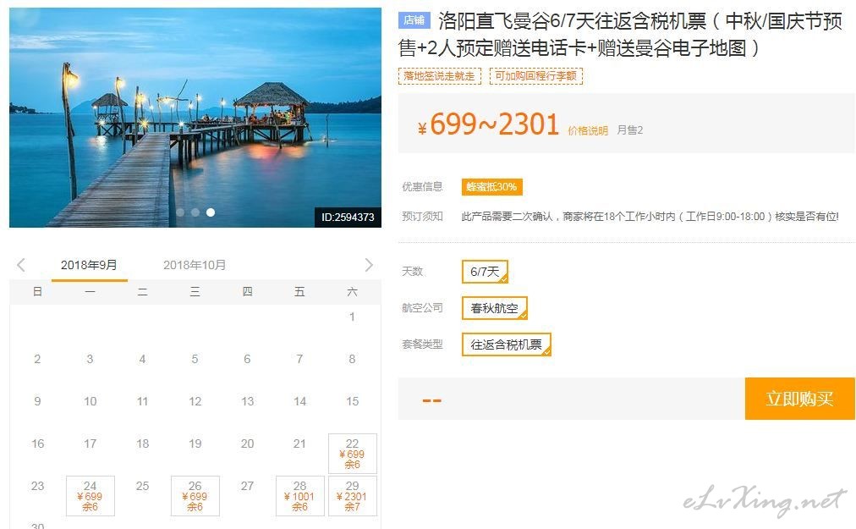Select the third carousel image dot
856x529 pixels.
point(211,212)
